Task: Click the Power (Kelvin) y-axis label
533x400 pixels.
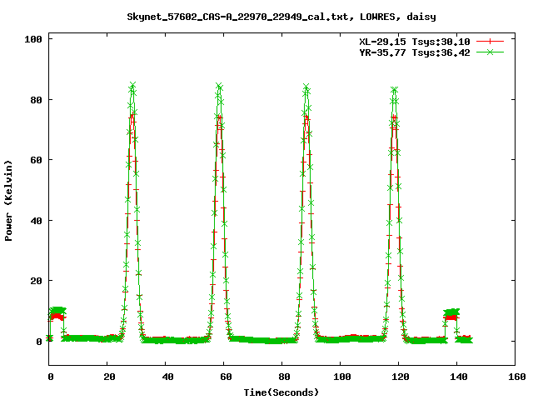Action: (x=8, y=201)
